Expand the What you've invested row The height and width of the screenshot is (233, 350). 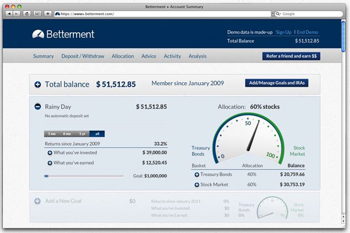click(50, 153)
